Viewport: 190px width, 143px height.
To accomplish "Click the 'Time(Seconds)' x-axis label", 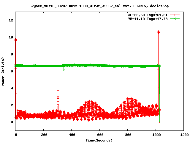I will (x=99, y=140).
